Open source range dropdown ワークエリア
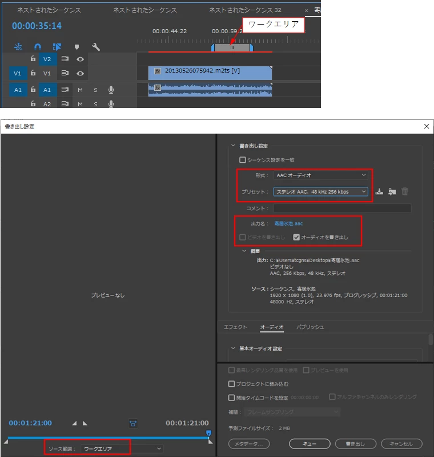This screenshot has height=457, width=434. pos(122,448)
